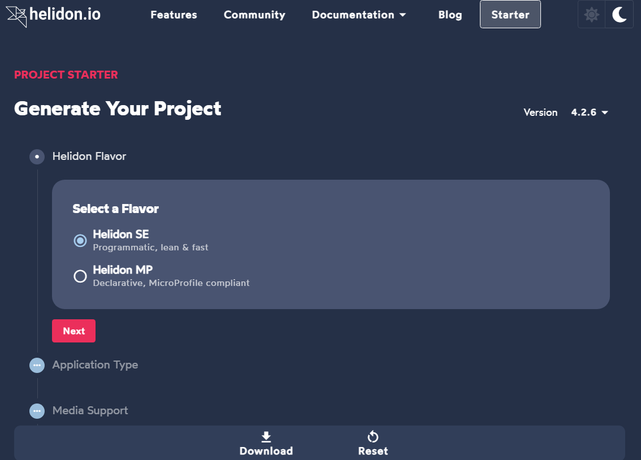Switch to dark theme moon icon
Screen dimensions: 641x460
coord(619,15)
